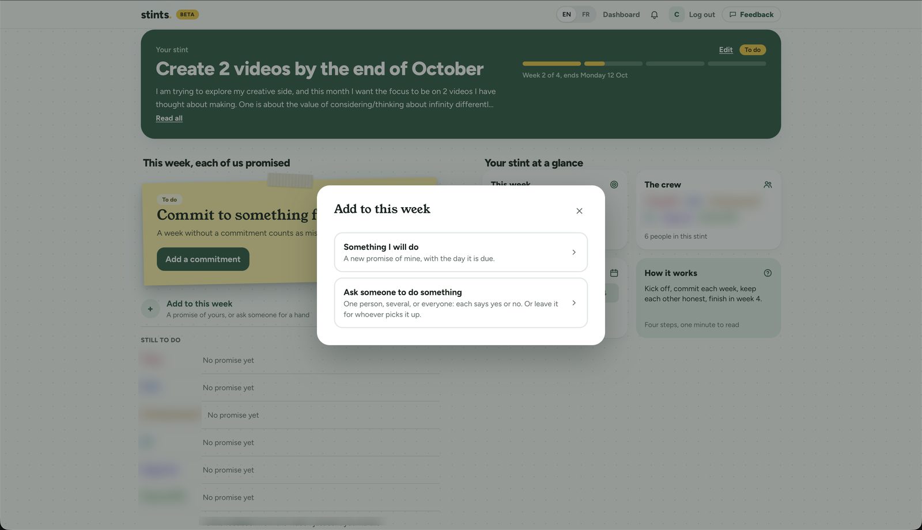The height and width of the screenshot is (530, 922).
Task: Click the C user avatar
Action: [677, 14]
